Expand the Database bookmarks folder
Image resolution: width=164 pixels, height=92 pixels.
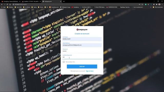click(x=10, y=7)
